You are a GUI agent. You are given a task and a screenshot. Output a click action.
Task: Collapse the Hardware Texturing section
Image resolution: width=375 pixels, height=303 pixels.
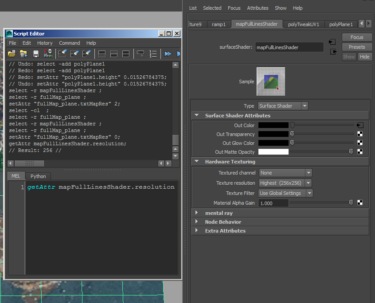196,161
